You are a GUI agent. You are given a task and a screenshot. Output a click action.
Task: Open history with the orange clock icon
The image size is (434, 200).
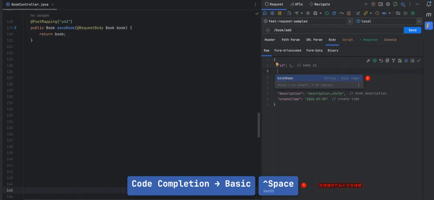(377, 13)
